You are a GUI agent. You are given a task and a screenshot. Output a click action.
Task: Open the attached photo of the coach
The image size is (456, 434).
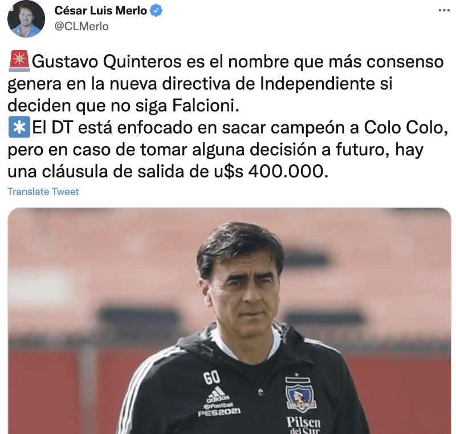pos(230,321)
